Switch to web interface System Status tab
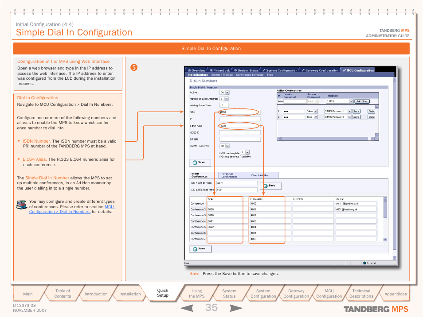423x318 pixels. coord(246,70)
